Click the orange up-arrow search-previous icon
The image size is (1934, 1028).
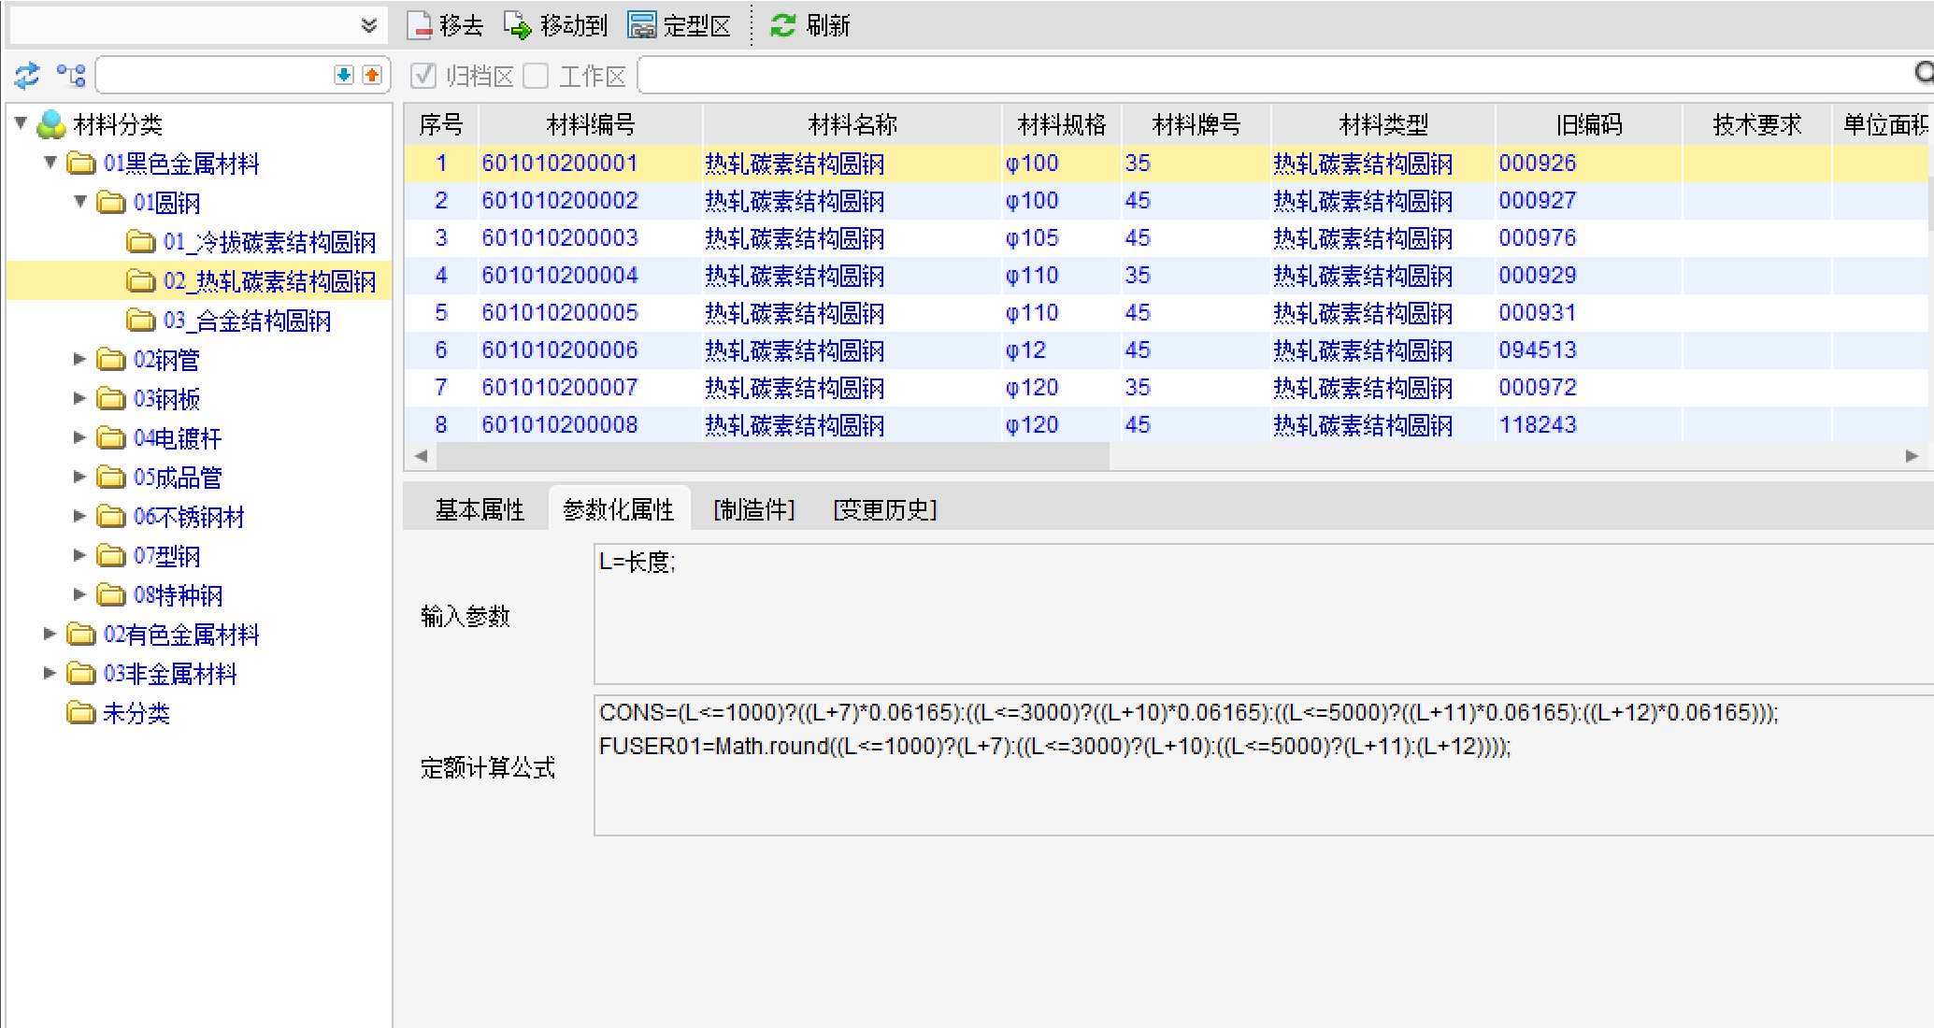(372, 75)
